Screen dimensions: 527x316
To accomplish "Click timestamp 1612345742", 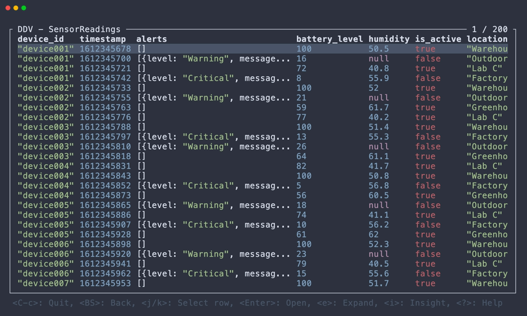I will coord(105,78).
